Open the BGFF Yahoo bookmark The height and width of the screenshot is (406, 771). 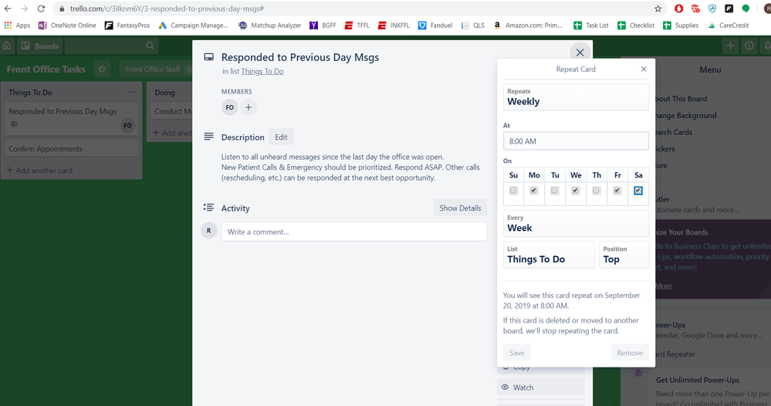point(323,25)
